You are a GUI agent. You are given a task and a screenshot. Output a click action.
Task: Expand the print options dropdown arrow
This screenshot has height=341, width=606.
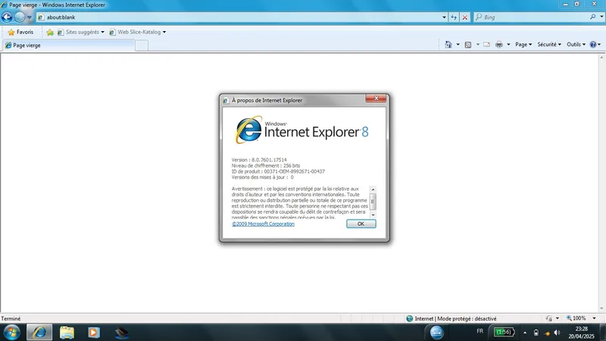pos(508,45)
